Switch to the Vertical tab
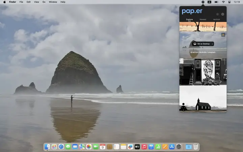Viewport: 243px width, 152px height. coord(216,20)
